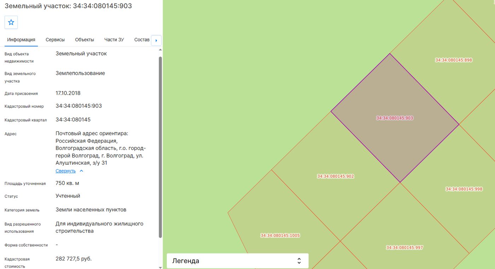Viewport: 495px width, 269px height.
Task: Click the date value 17.10.2018
Action: pyautogui.click(x=68, y=93)
